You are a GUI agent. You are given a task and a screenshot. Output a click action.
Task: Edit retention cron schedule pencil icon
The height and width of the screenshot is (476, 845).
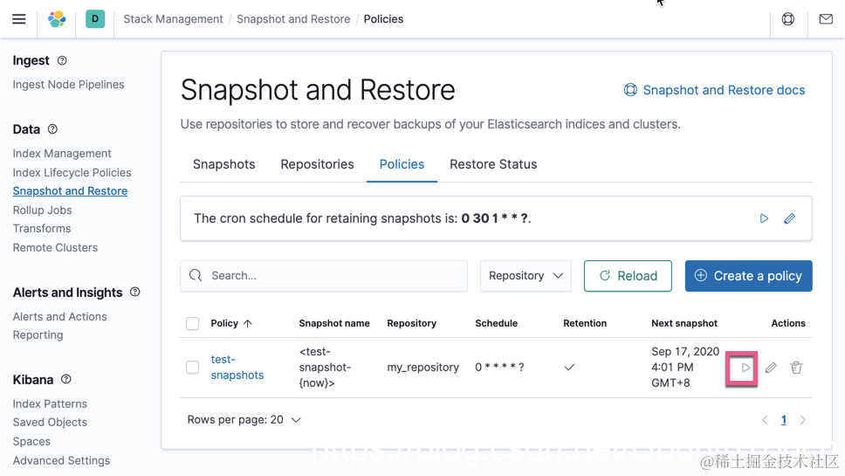[789, 218]
